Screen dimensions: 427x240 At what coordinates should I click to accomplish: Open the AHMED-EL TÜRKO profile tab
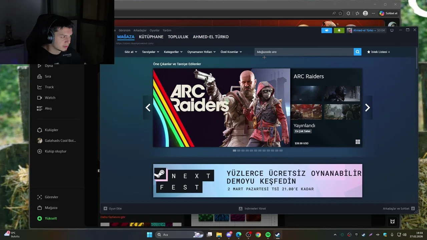coord(211,37)
